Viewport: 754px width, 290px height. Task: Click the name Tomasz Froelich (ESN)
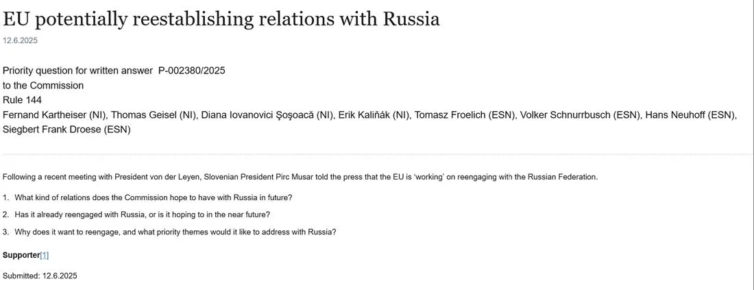464,114
